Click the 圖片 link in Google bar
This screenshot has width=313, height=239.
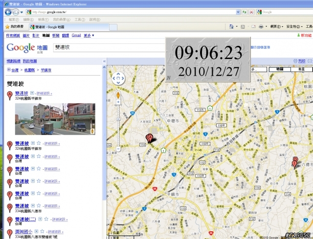tap(26, 36)
